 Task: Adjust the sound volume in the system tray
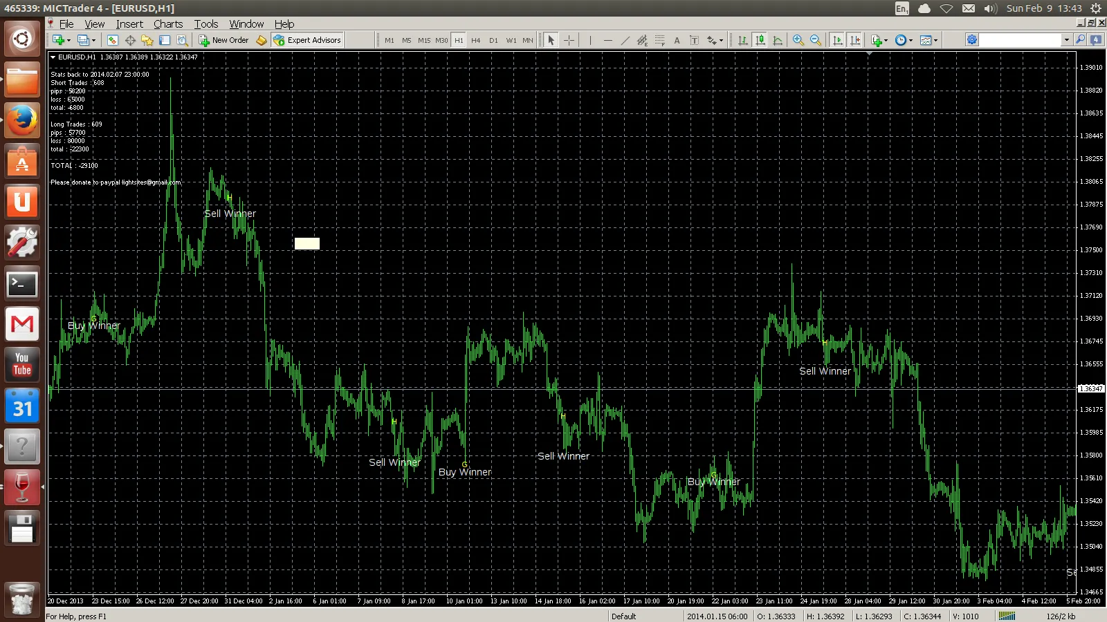[x=989, y=9]
